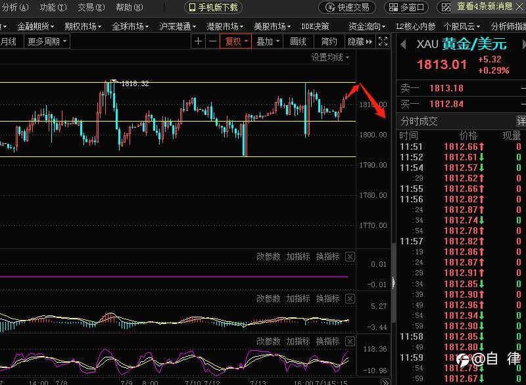
Task: Click the side panel collapse handle
Action: (393, 282)
